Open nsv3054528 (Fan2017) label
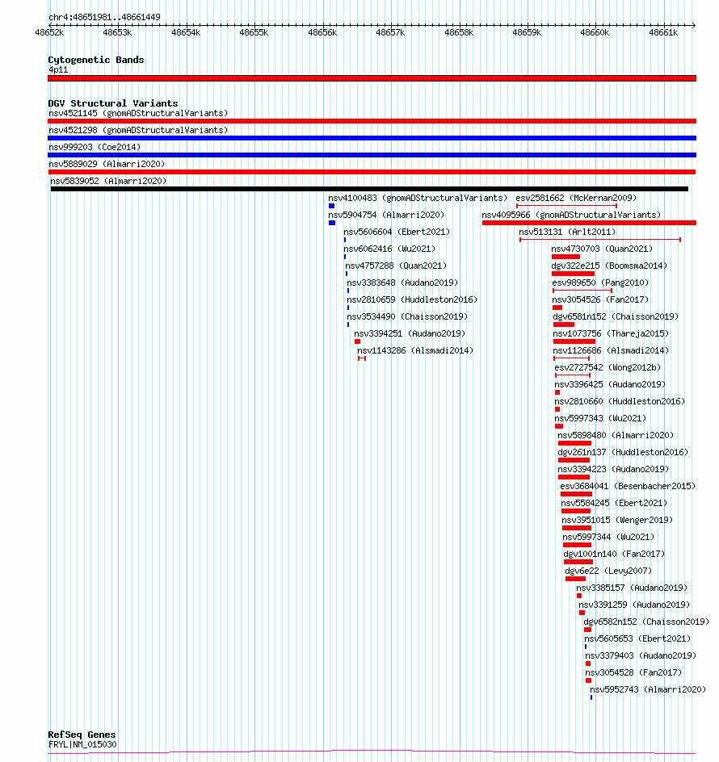The width and height of the screenshot is (719, 762). click(x=633, y=673)
